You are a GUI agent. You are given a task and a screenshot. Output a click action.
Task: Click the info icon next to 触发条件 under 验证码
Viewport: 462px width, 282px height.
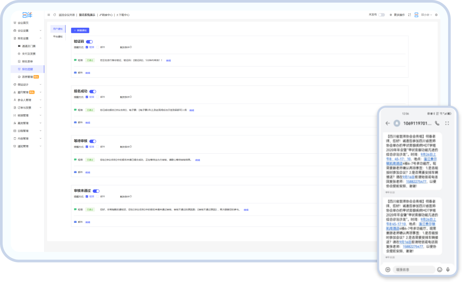[130, 47]
